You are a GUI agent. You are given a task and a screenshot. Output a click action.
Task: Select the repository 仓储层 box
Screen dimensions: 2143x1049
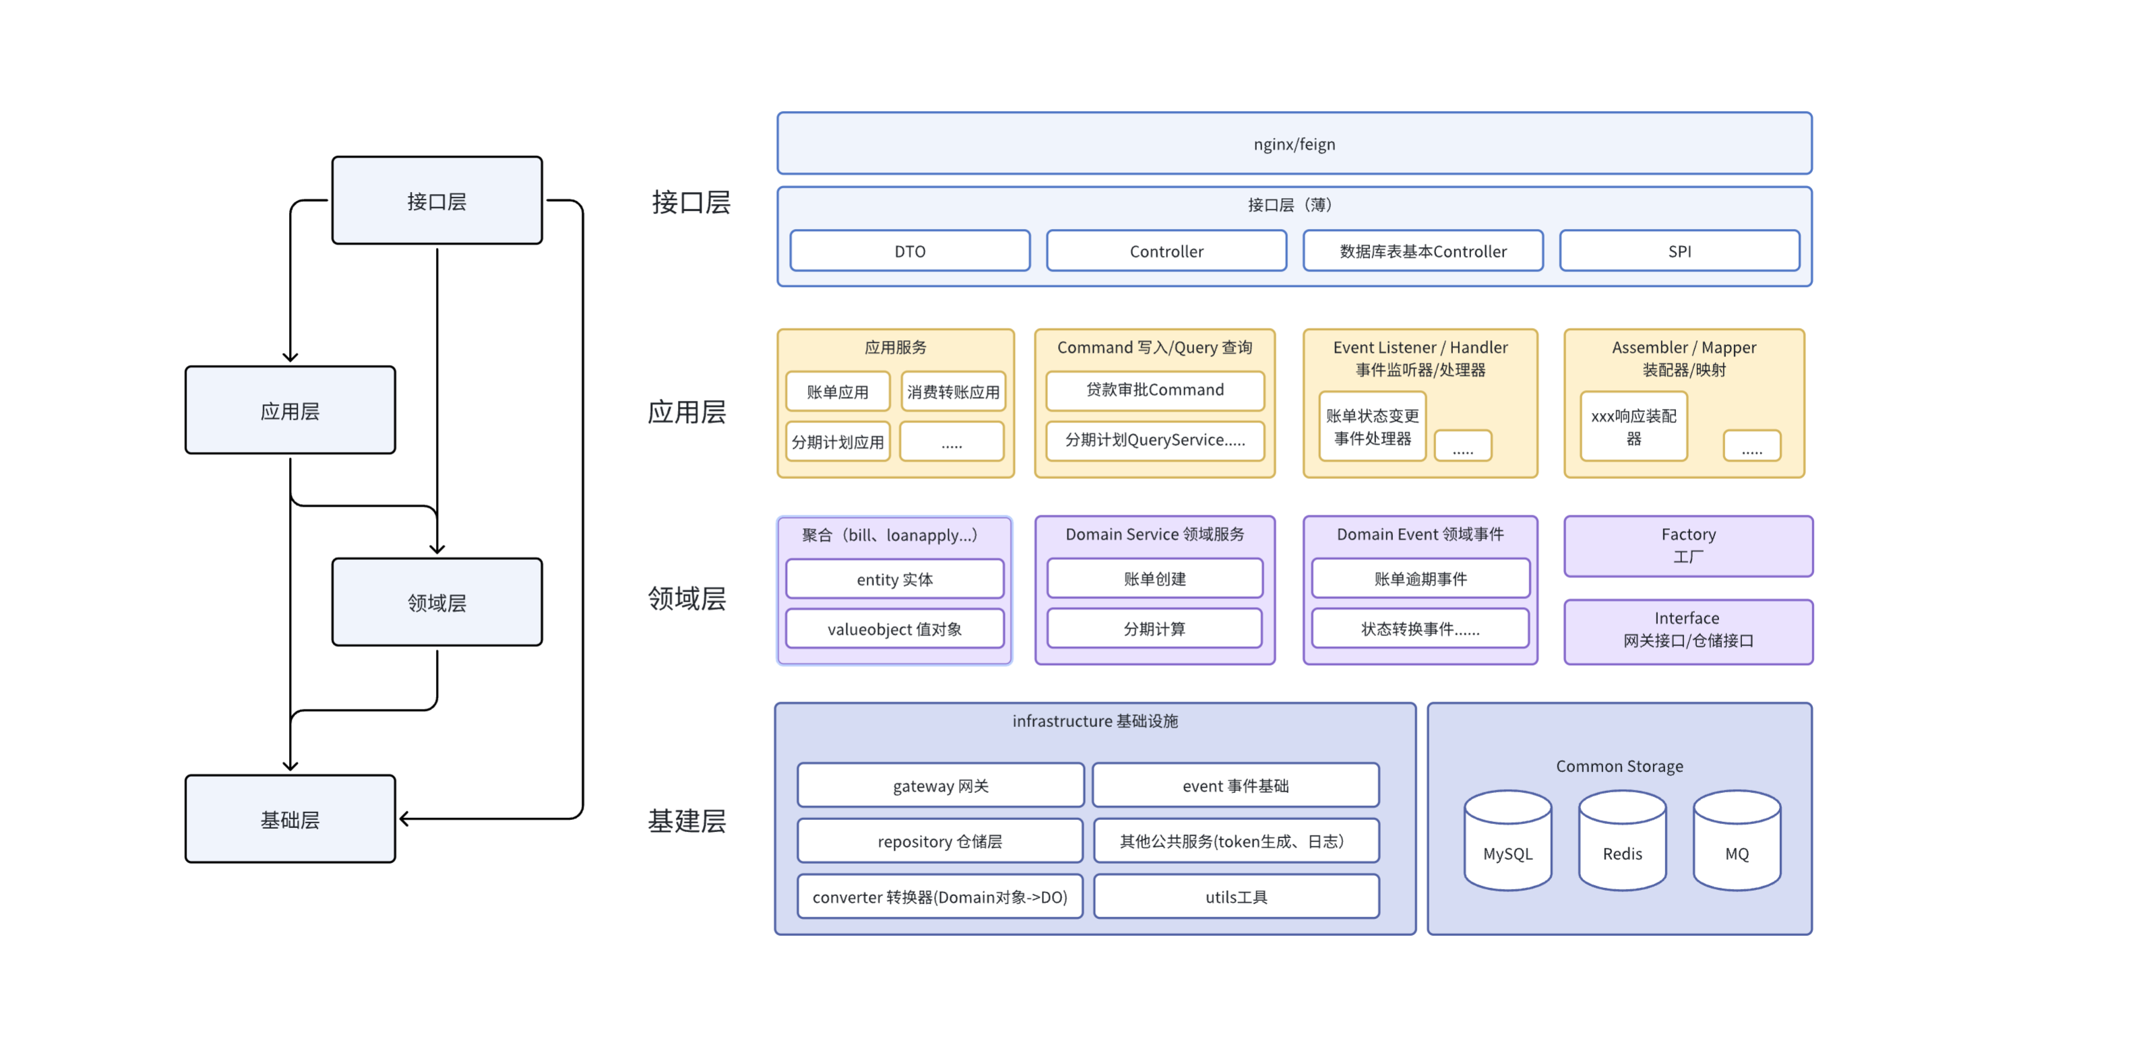pyautogui.click(x=939, y=840)
